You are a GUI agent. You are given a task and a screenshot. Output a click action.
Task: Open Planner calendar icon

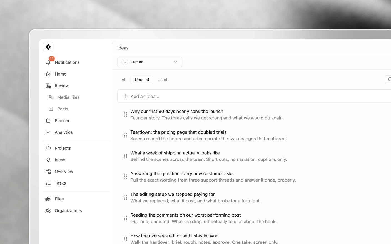pos(48,121)
